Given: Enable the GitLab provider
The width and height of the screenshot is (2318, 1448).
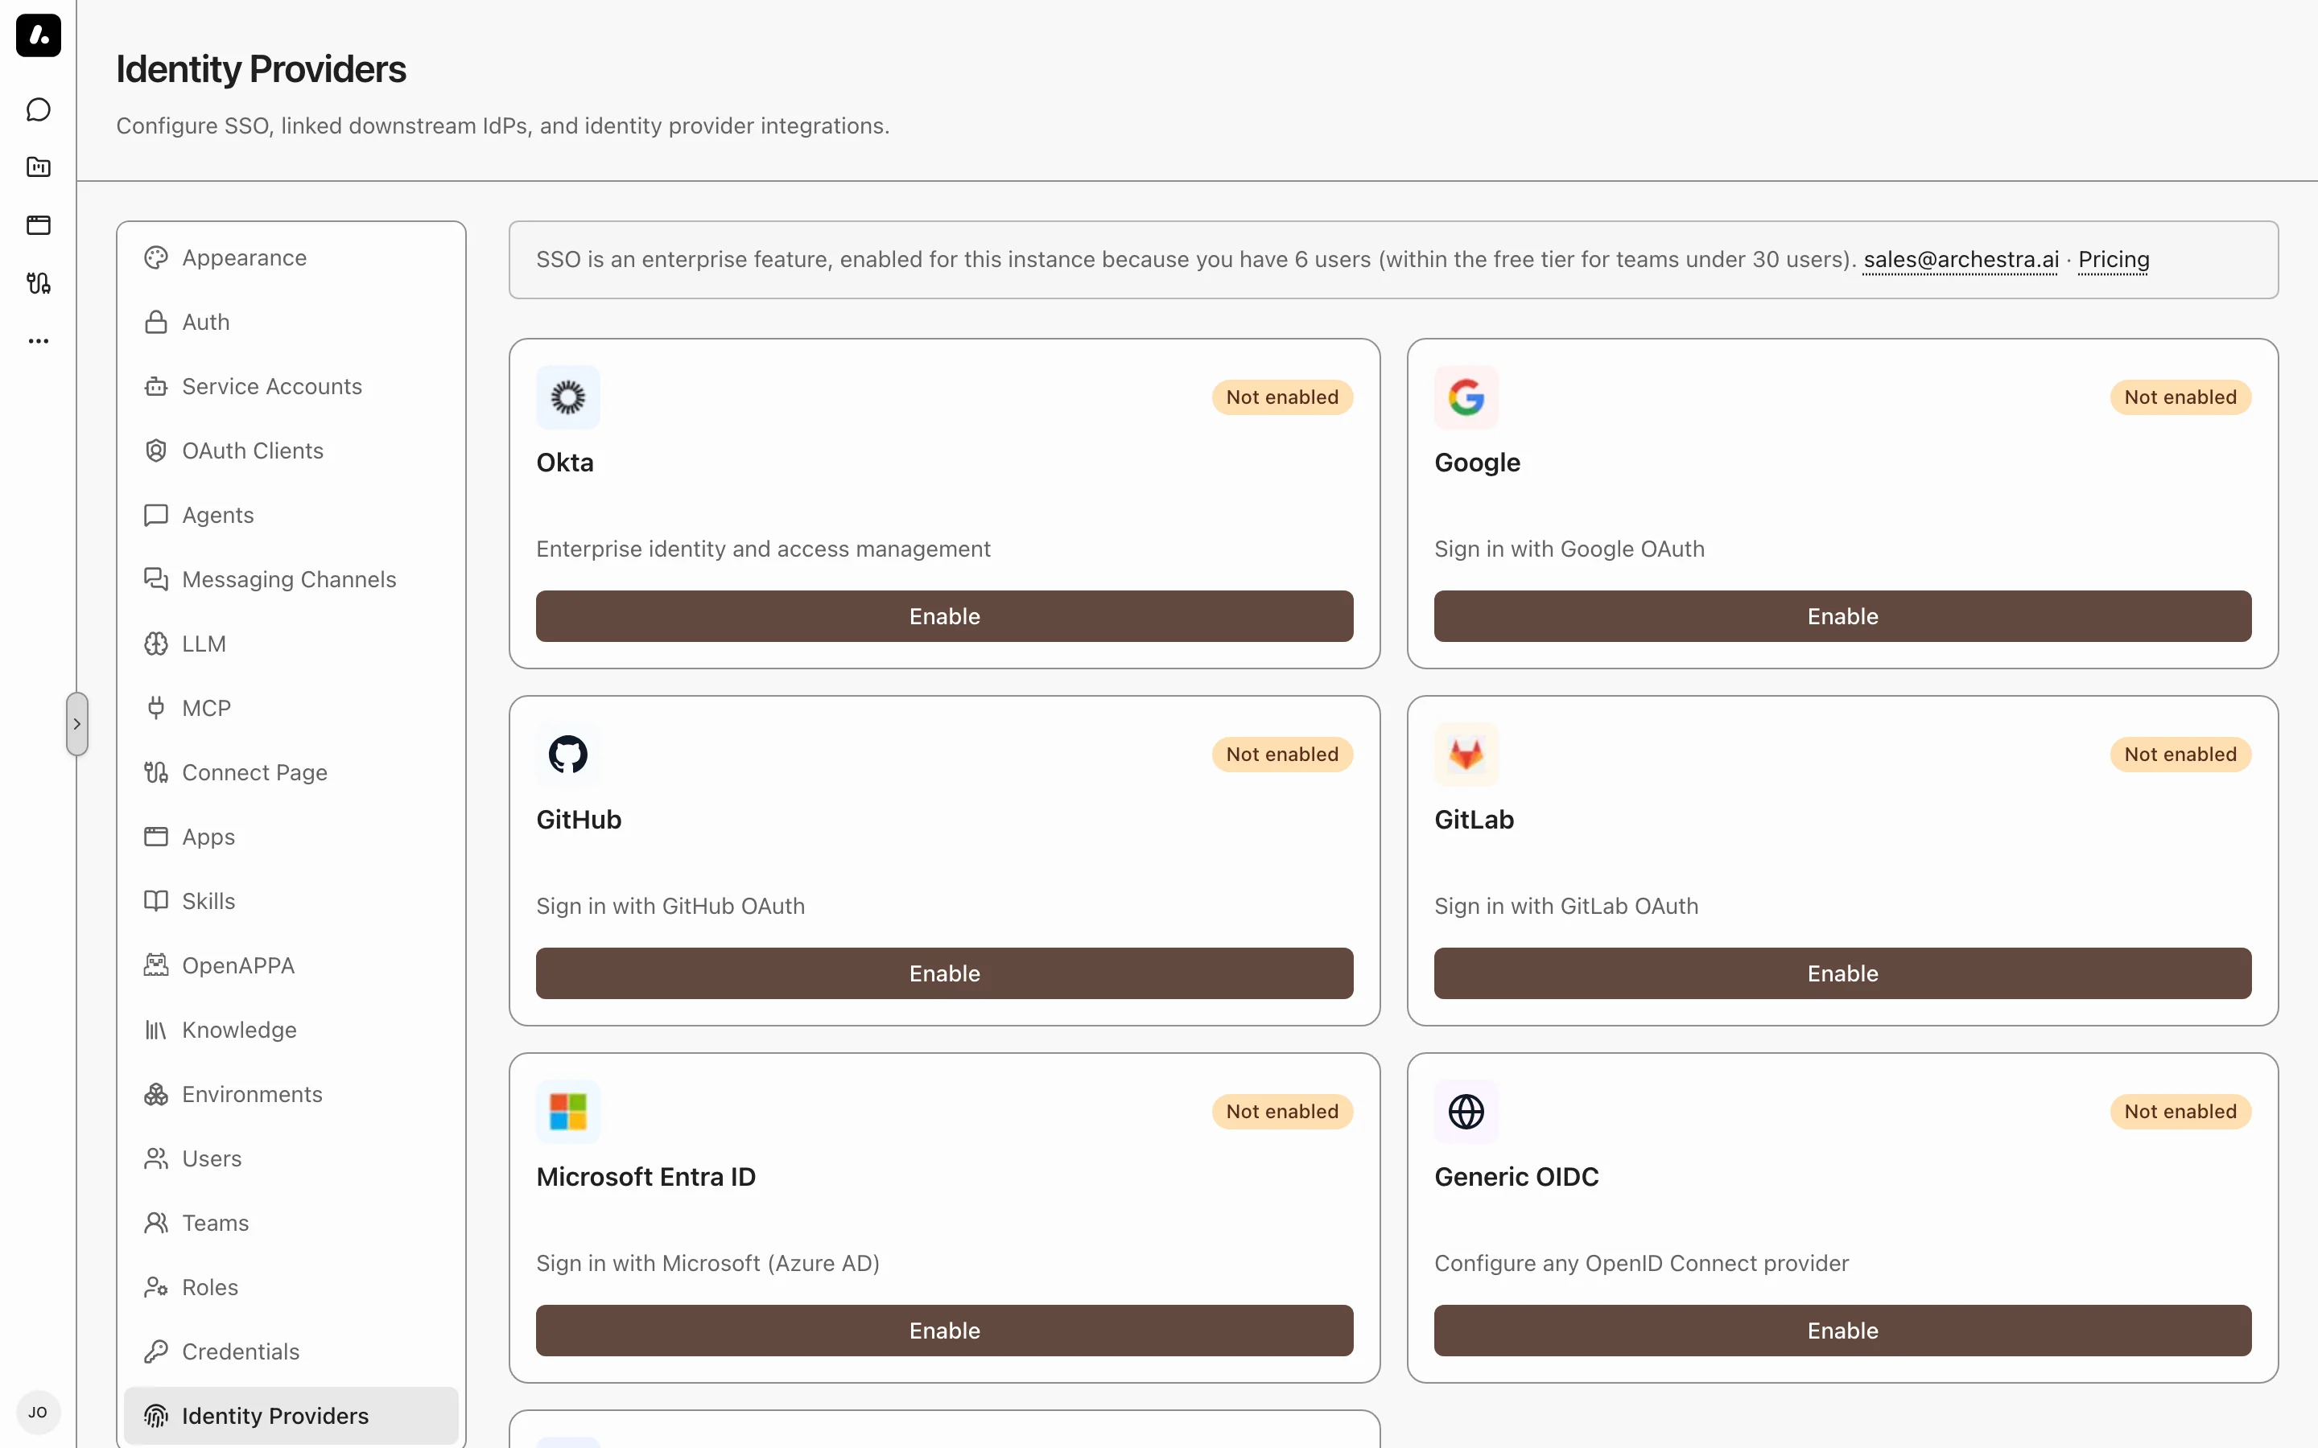Looking at the screenshot, I should click(1843, 973).
